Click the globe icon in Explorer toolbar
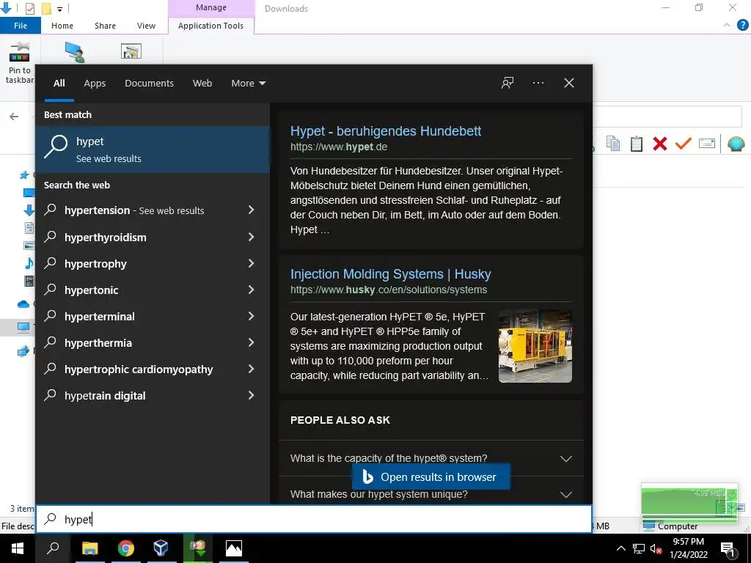 pyautogui.click(x=736, y=143)
